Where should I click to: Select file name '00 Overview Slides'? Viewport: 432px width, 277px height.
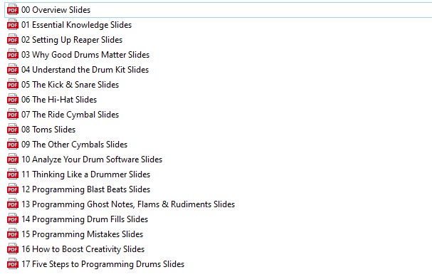tap(56, 10)
